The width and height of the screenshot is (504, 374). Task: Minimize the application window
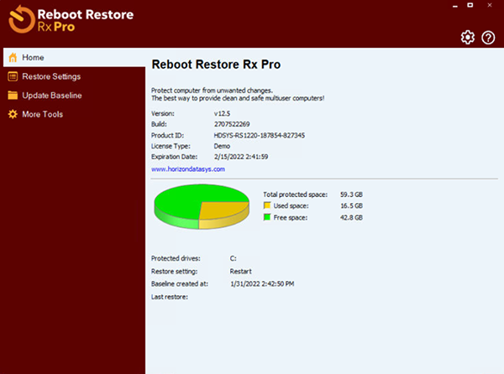(454, 6)
